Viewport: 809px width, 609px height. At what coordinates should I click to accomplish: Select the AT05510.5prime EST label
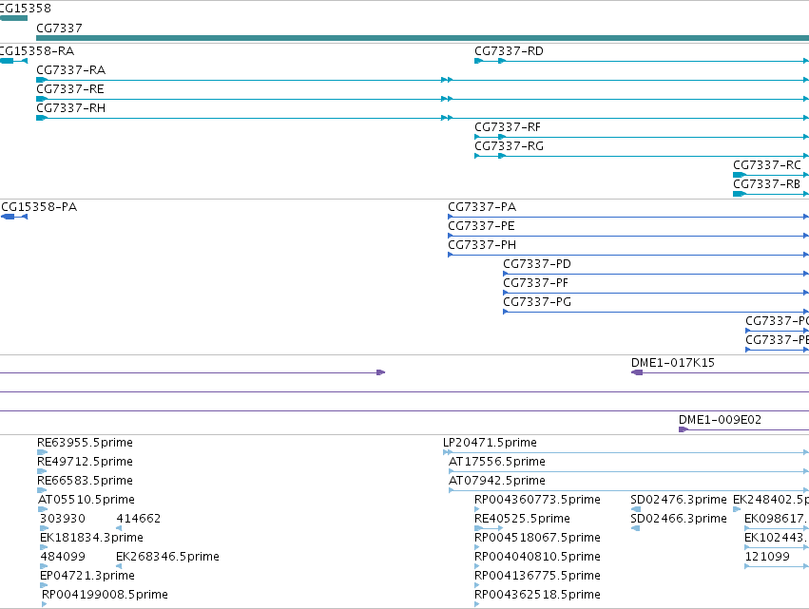tap(87, 500)
